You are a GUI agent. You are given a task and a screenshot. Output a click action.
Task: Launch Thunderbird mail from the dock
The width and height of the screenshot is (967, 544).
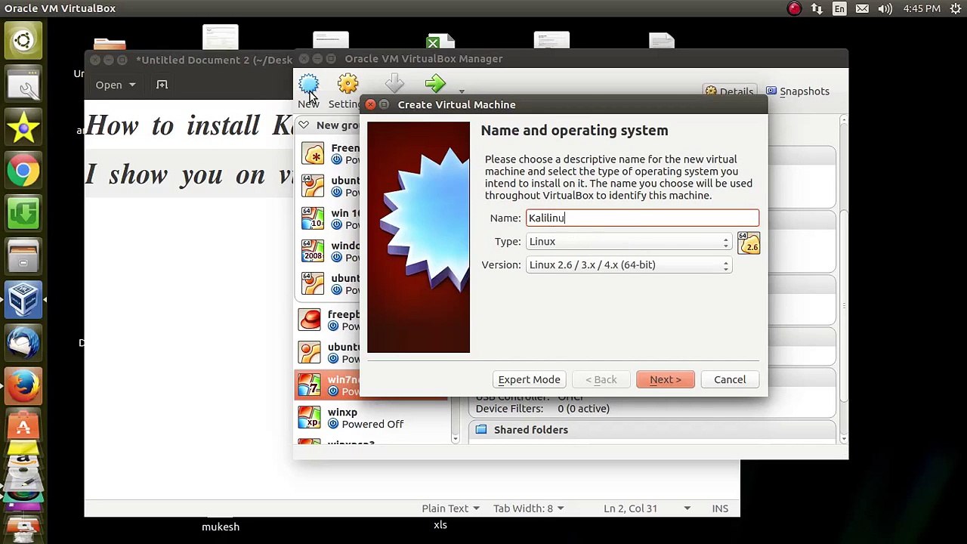tap(23, 343)
